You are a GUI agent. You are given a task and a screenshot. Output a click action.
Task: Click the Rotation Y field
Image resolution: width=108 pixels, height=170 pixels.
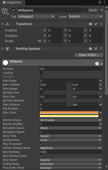75,36
